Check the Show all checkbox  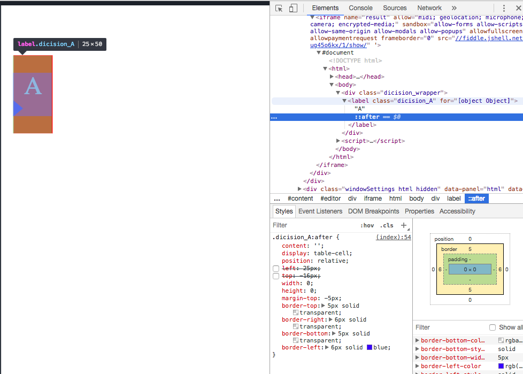[493, 327]
